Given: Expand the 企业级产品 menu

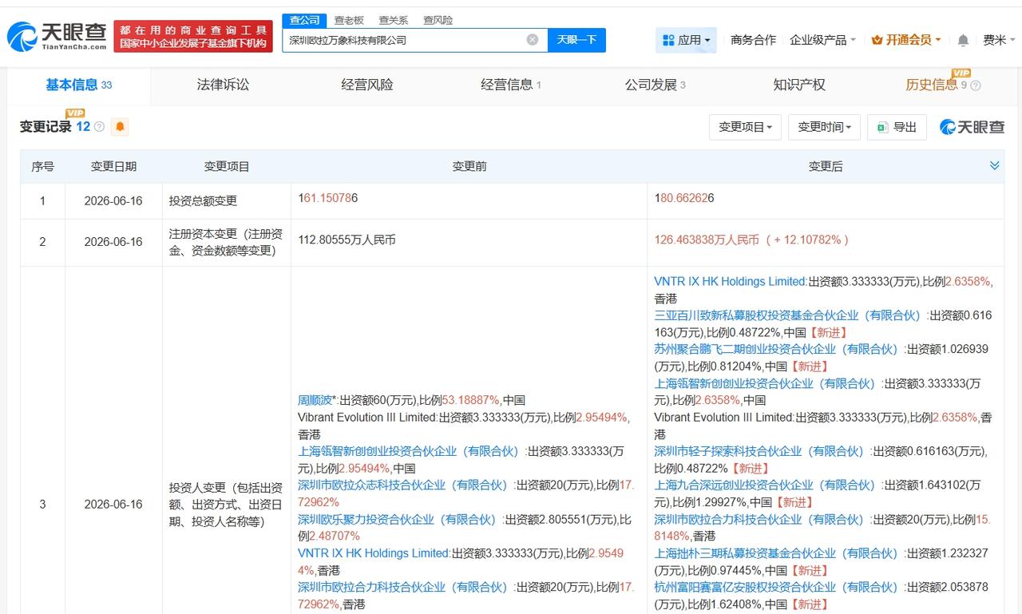Looking at the screenshot, I should click(x=822, y=40).
